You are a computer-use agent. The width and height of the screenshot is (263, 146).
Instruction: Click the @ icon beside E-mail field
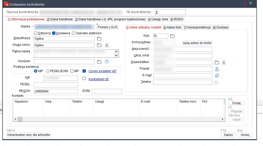tap(217, 75)
